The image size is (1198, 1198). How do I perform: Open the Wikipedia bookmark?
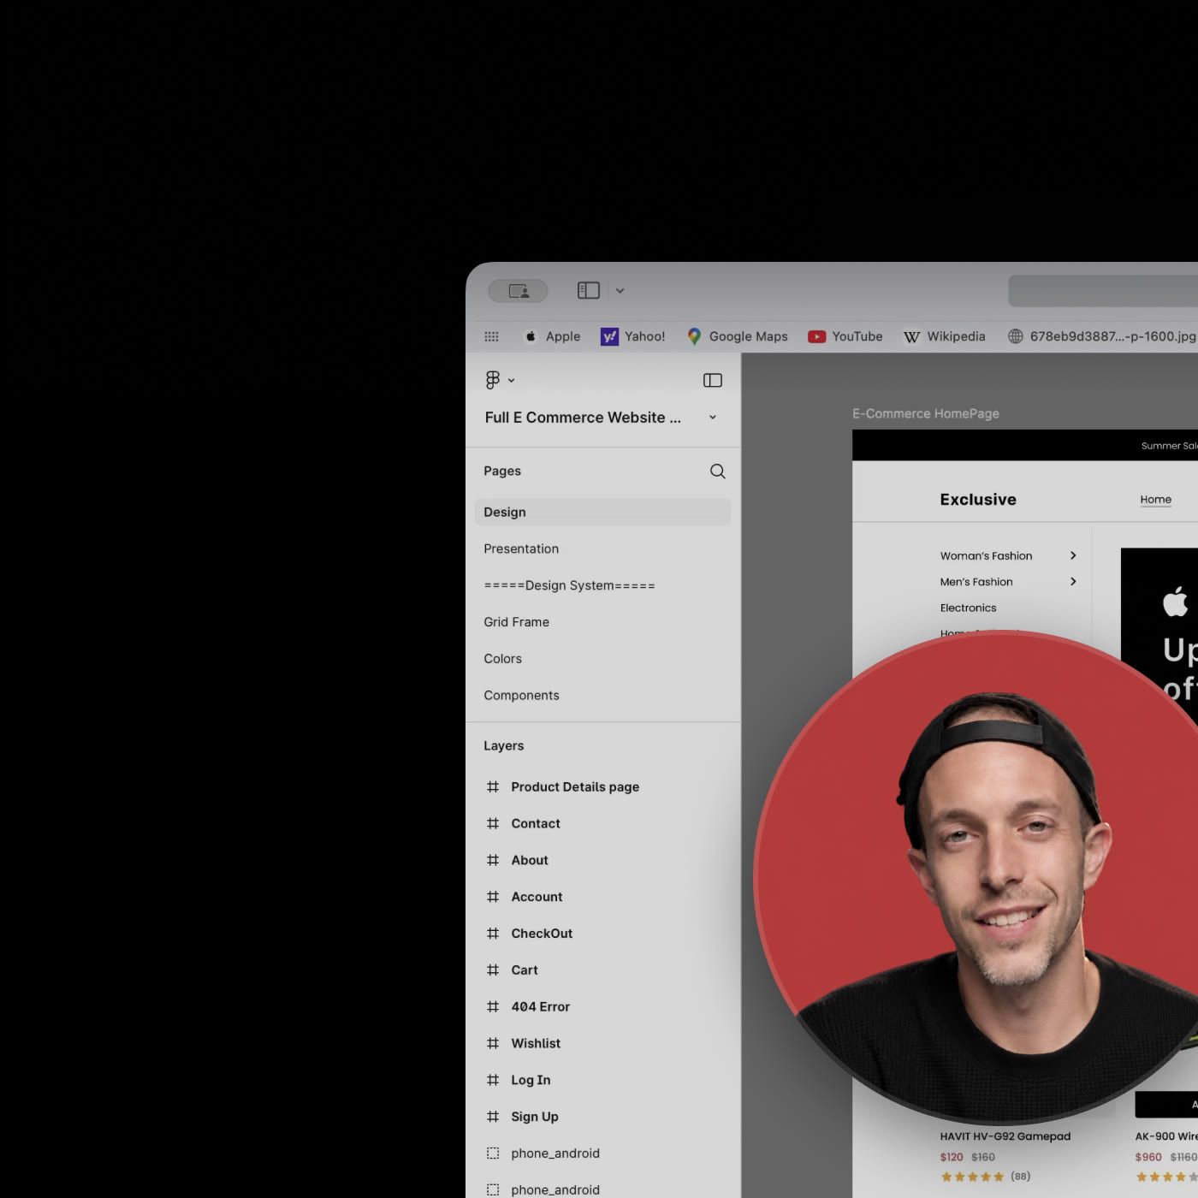coord(945,336)
